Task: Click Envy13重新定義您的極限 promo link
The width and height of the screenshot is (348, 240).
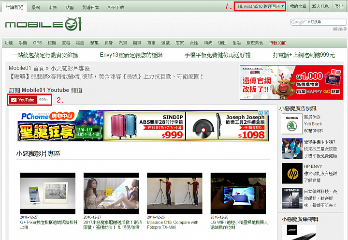Action: 131,55
